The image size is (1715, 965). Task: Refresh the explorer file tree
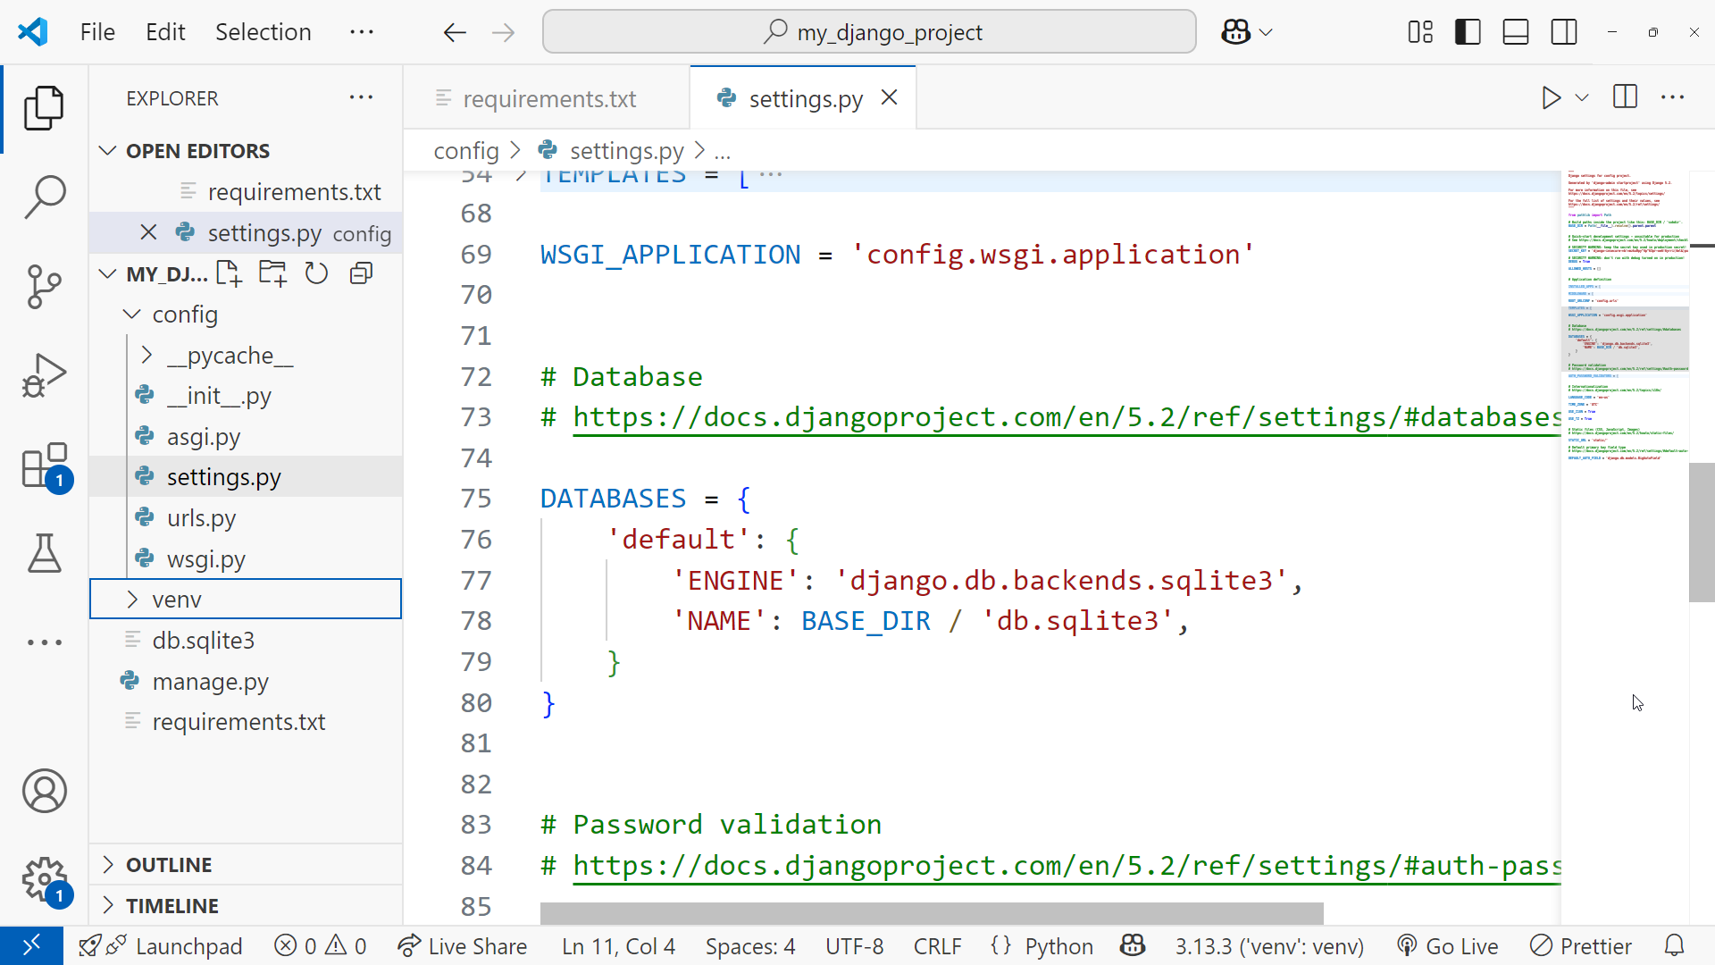click(316, 273)
